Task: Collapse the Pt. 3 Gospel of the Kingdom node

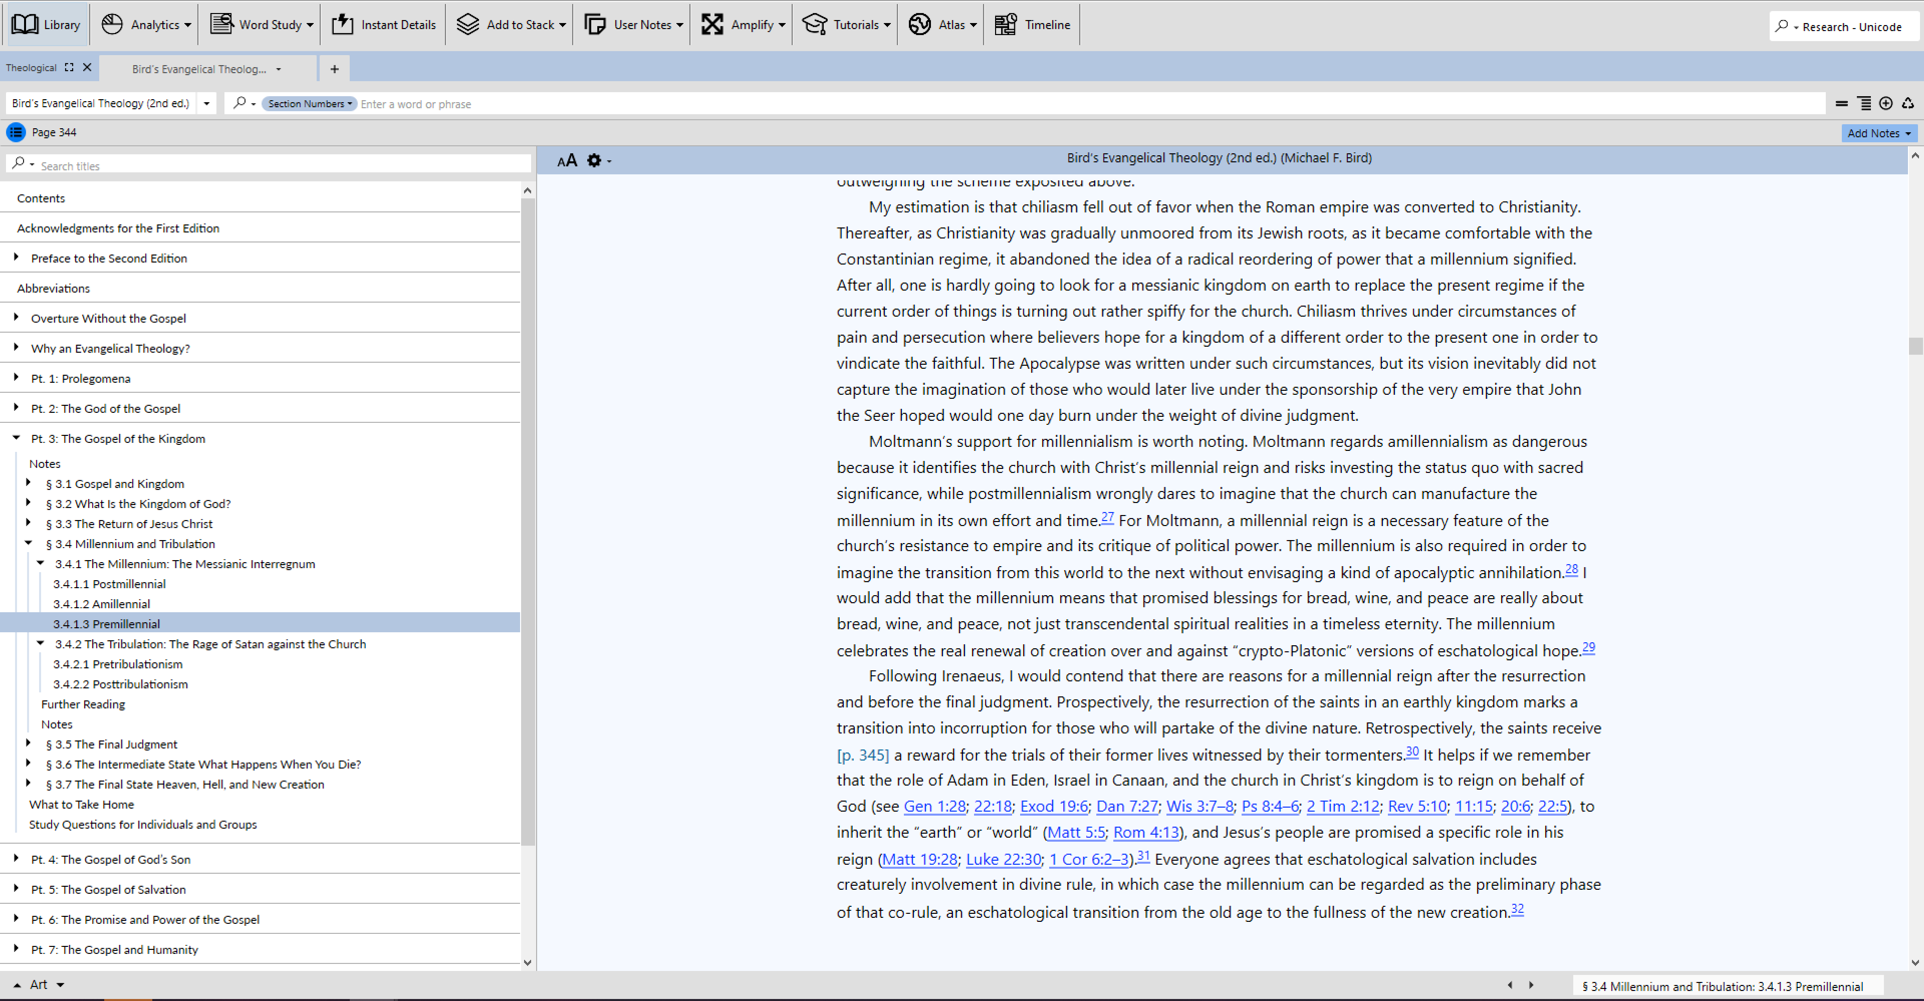Action: [x=17, y=438]
